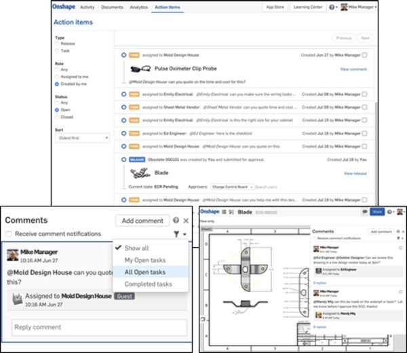Click Reply comment input field
Screen dimensions: 407x353
click(99, 327)
